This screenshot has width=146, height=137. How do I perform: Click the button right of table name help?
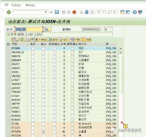coord(48,30)
